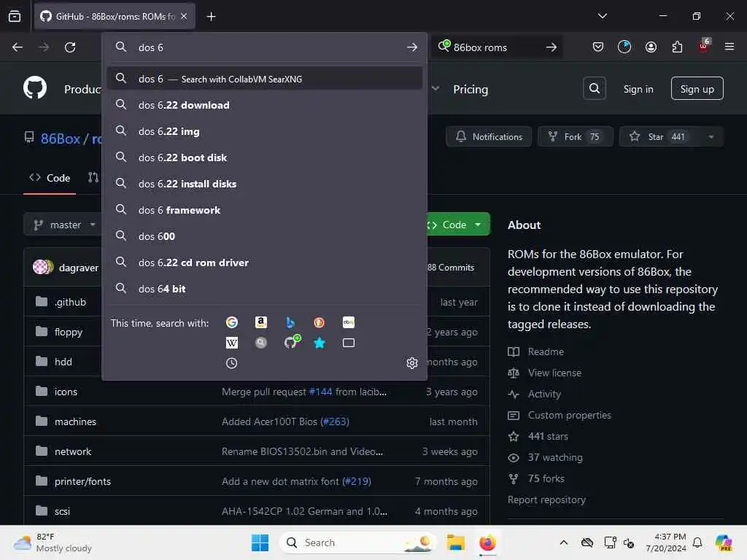
Task: Star the repository with Star 441 button
Action: [659, 136]
